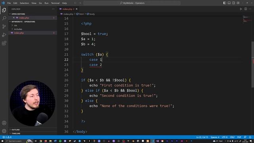Click the '</body>' tag on line 36

pyautogui.click(x=80, y=131)
